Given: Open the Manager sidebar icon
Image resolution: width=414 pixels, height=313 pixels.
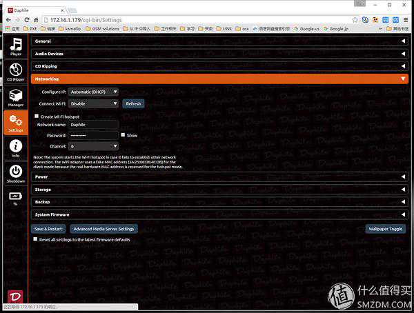Looking at the screenshot, I should [x=15, y=97].
